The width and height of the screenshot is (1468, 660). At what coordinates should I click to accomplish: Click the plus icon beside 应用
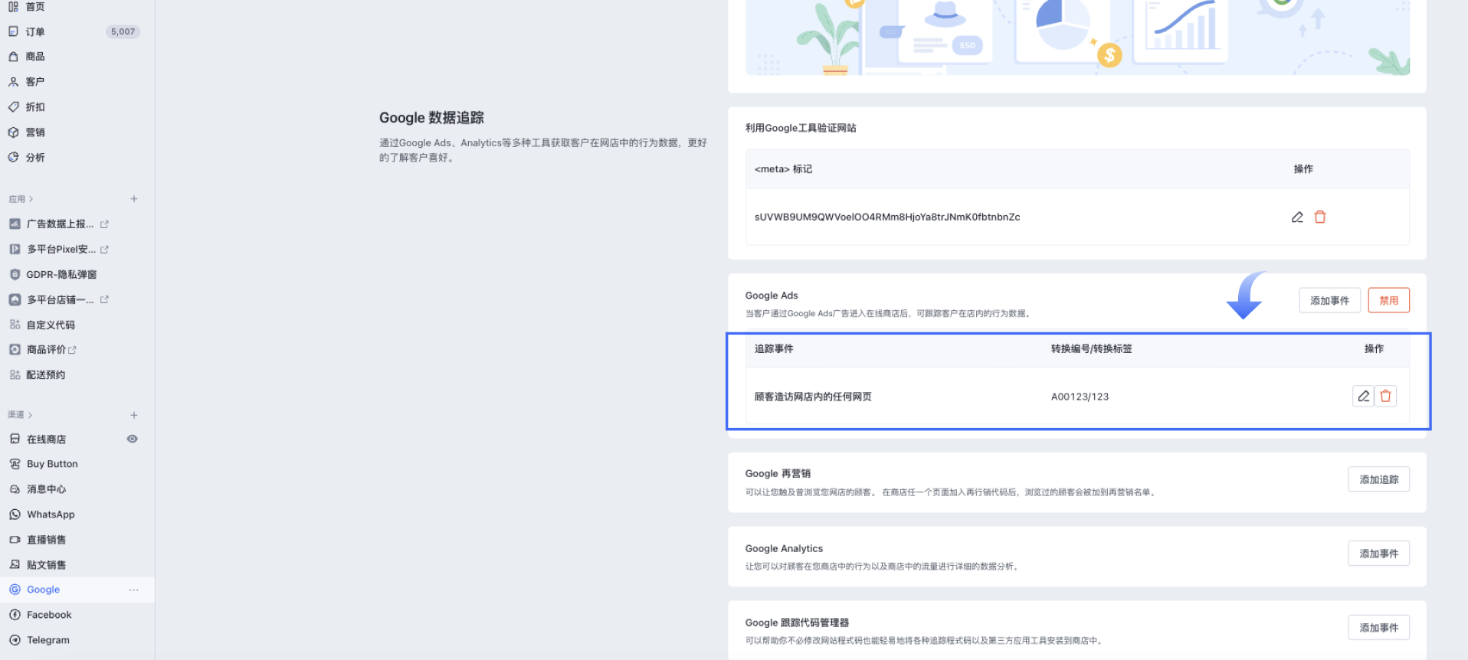pos(134,199)
